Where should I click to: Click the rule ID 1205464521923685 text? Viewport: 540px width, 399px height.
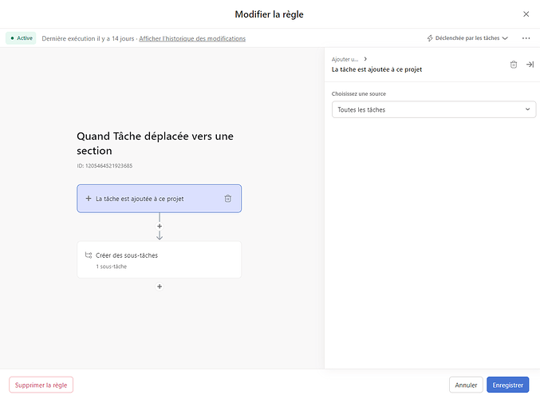coord(104,166)
